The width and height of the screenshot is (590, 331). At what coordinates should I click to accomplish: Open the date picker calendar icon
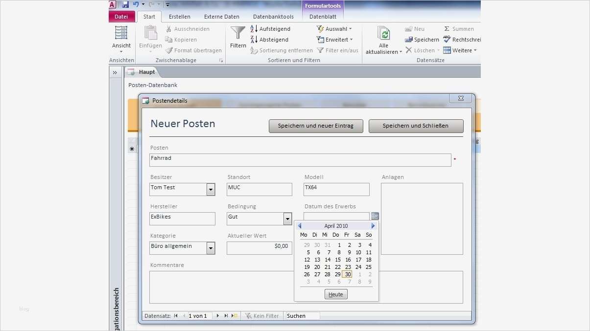click(375, 215)
